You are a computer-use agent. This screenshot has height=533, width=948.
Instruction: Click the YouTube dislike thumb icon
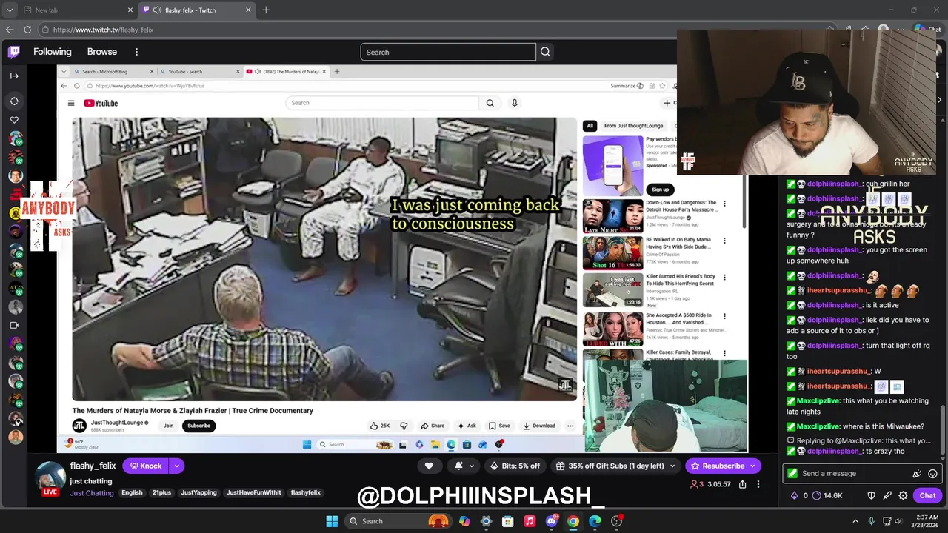click(404, 426)
